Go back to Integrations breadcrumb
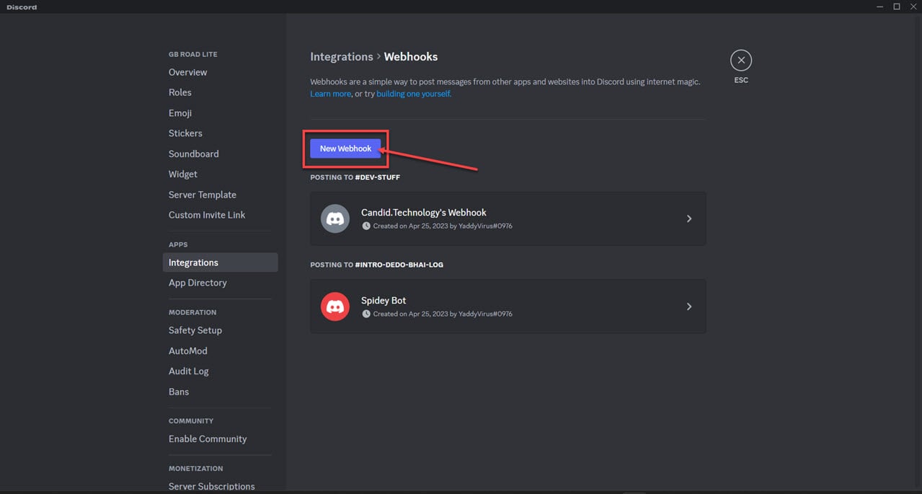This screenshot has width=922, height=494. [x=341, y=57]
